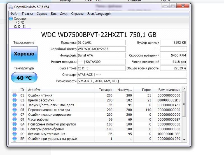The height and width of the screenshot is (155, 224).
Task: Click the Число включений value 5118 раз
Action: 173,62
